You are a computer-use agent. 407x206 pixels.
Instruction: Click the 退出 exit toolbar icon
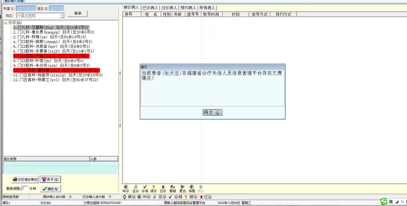[x=182, y=188]
